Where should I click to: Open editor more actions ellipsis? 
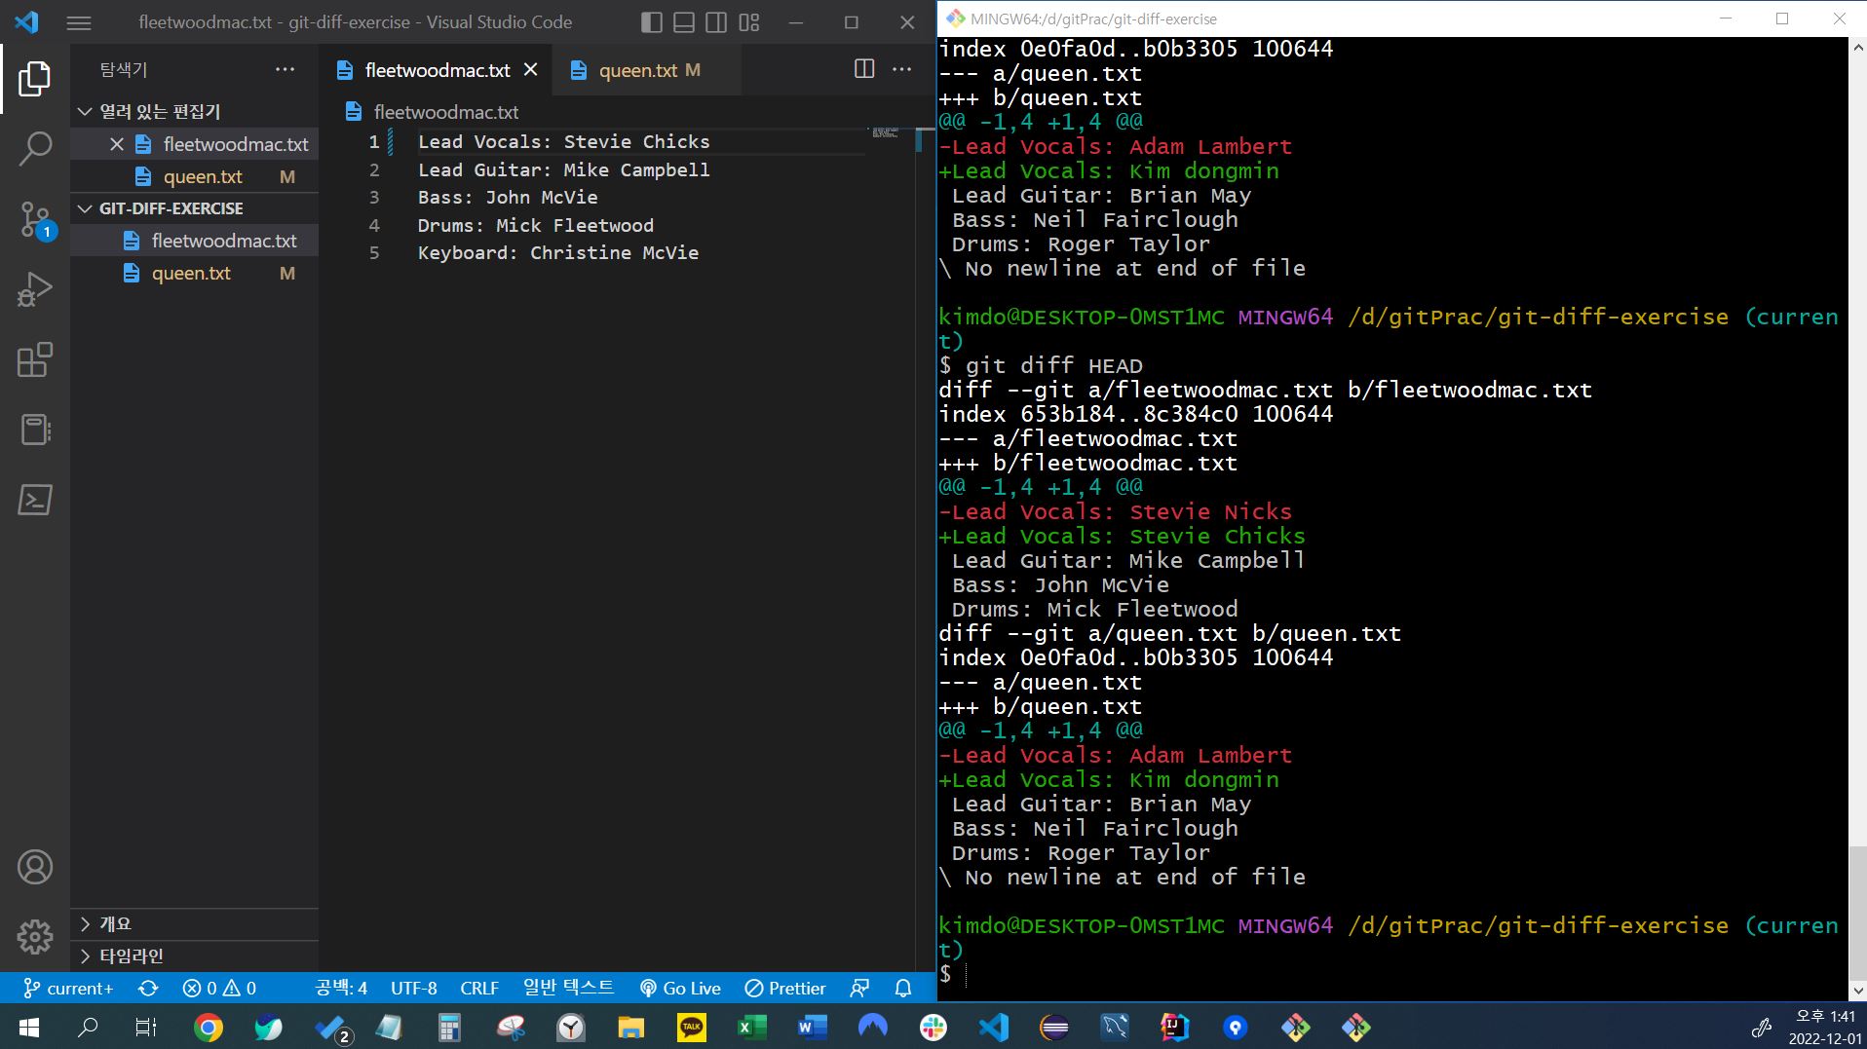click(x=902, y=68)
